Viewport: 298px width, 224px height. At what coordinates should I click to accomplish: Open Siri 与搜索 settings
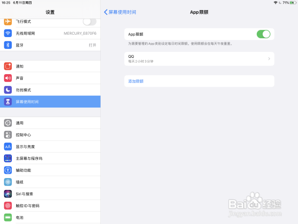pos(50,194)
